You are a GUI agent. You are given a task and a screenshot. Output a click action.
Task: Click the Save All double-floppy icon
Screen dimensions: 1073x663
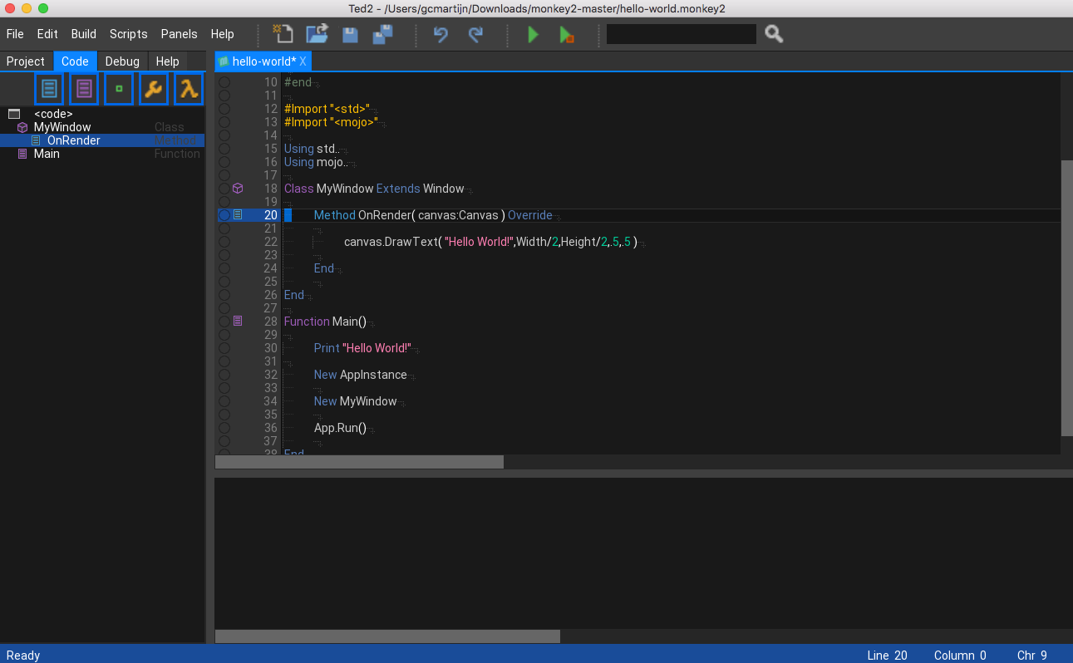tap(383, 34)
